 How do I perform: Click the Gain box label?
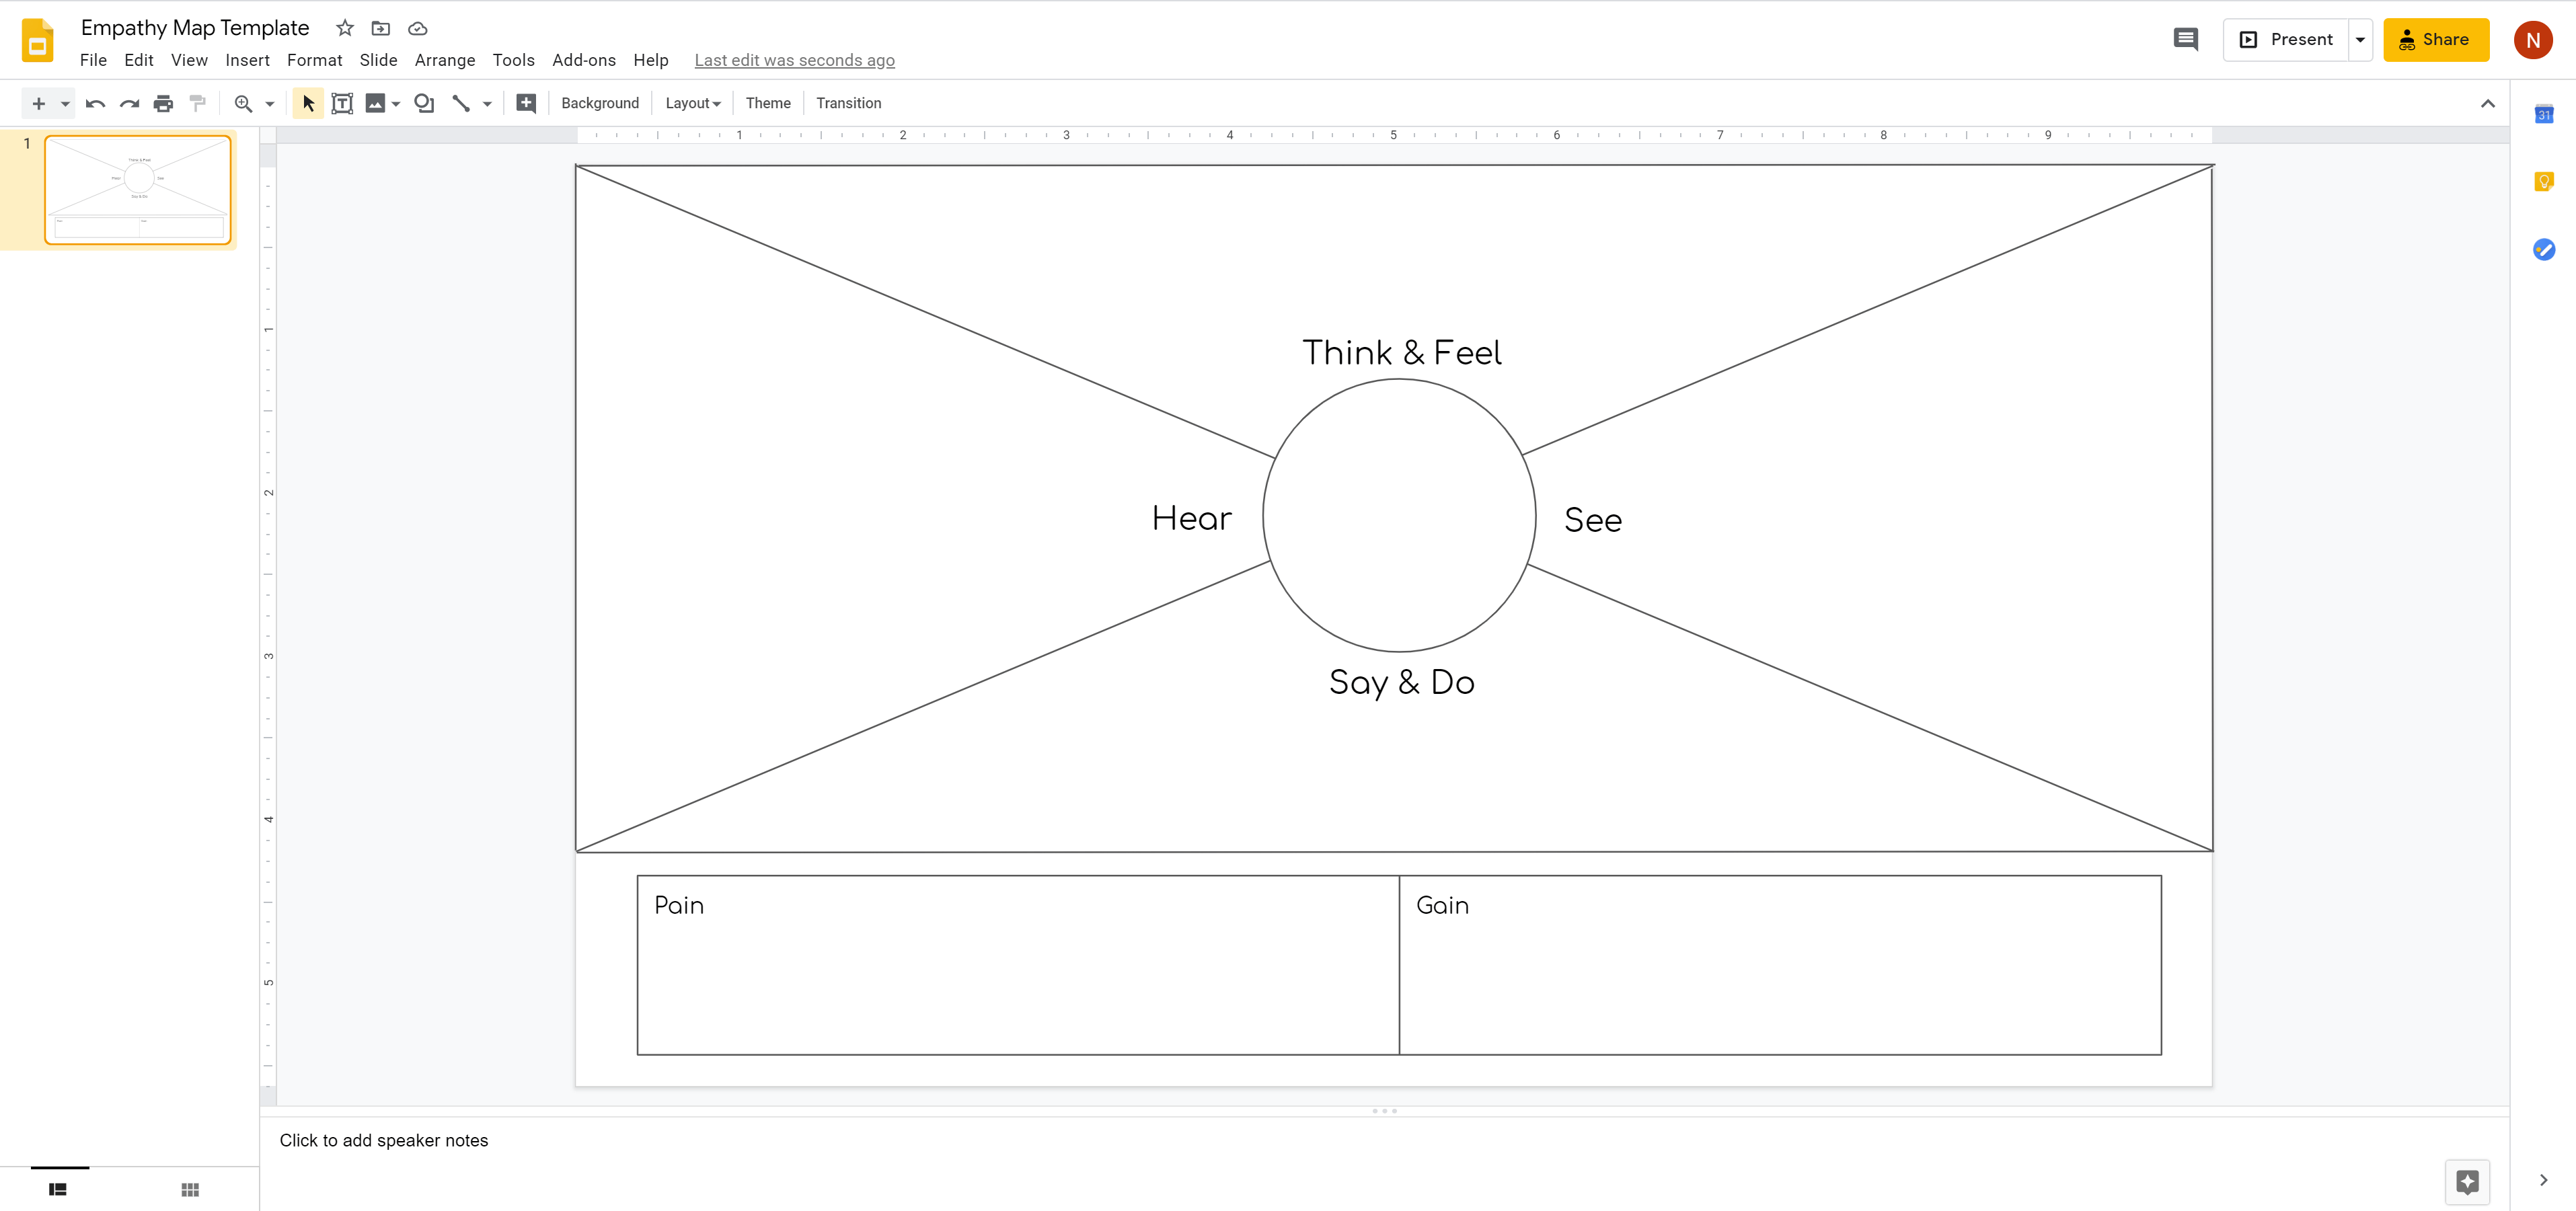[x=1442, y=905]
